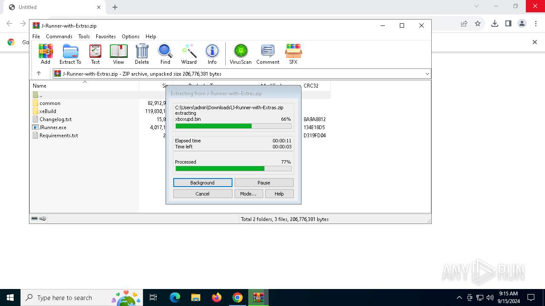Select JRunner.exe file
Screen dimensions: 545x306
pos(53,127)
